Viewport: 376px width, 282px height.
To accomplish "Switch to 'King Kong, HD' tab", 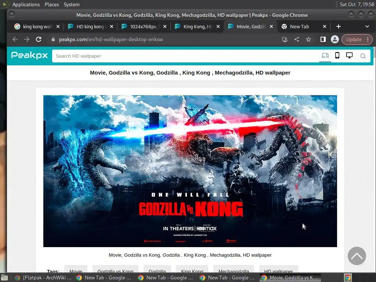I will [197, 26].
